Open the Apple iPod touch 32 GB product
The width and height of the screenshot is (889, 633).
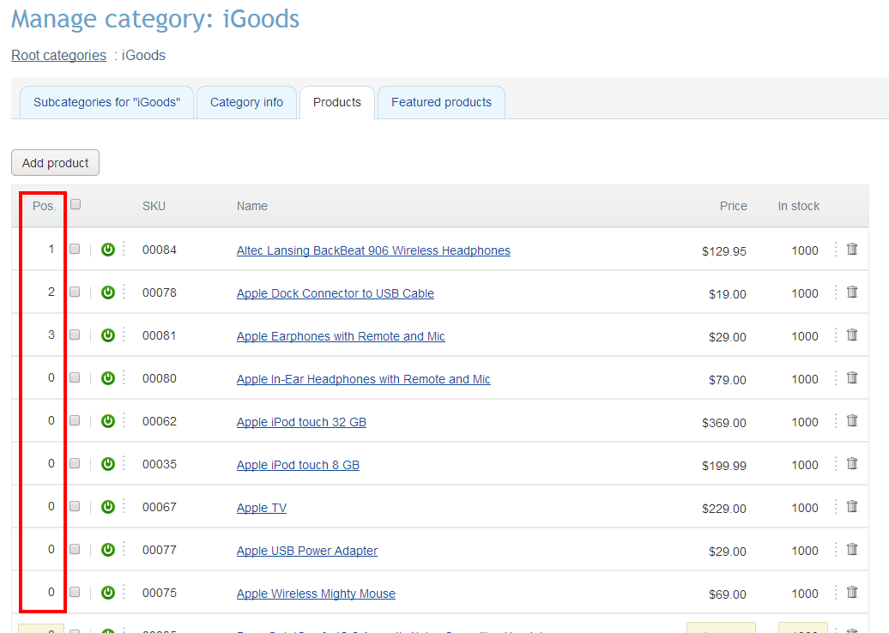pos(302,422)
